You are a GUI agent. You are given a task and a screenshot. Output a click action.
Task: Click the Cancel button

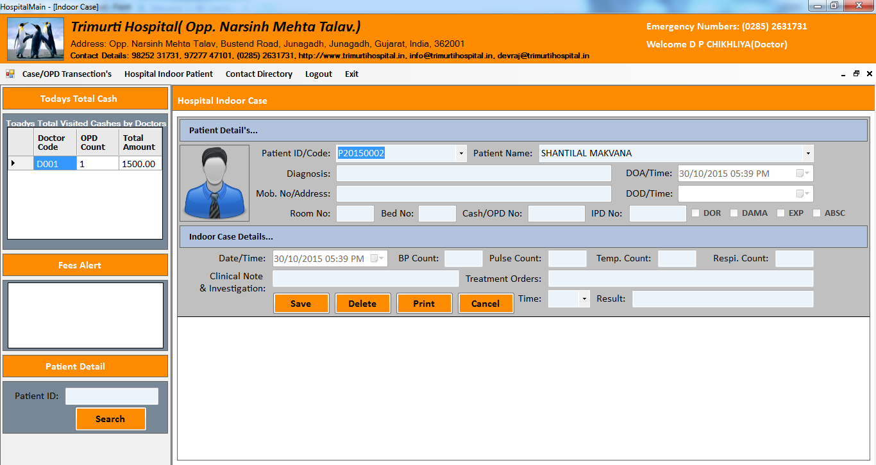point(485,304)
